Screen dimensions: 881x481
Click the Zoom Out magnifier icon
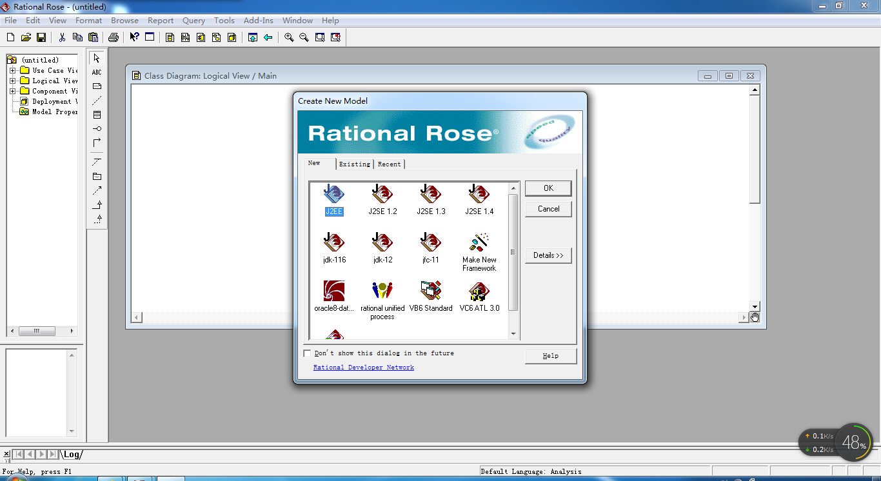[x=304, y=37]
